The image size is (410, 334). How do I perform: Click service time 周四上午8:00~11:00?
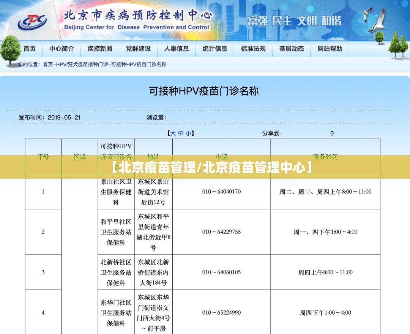[325, 272]
